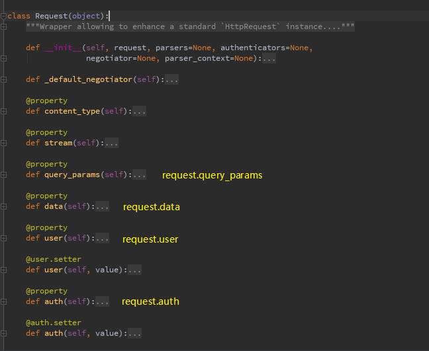Click folded ellipsis after user(self, value):

point(134,270)
